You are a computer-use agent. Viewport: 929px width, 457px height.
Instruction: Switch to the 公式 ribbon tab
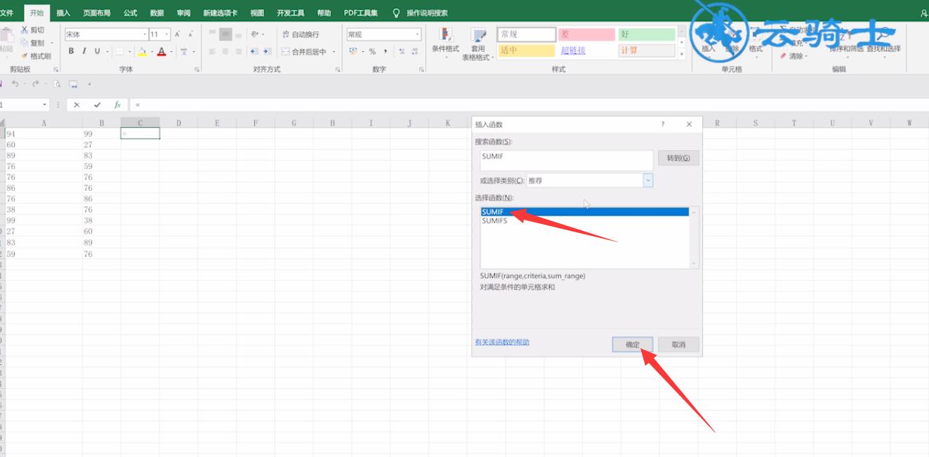tap(130, 13)
